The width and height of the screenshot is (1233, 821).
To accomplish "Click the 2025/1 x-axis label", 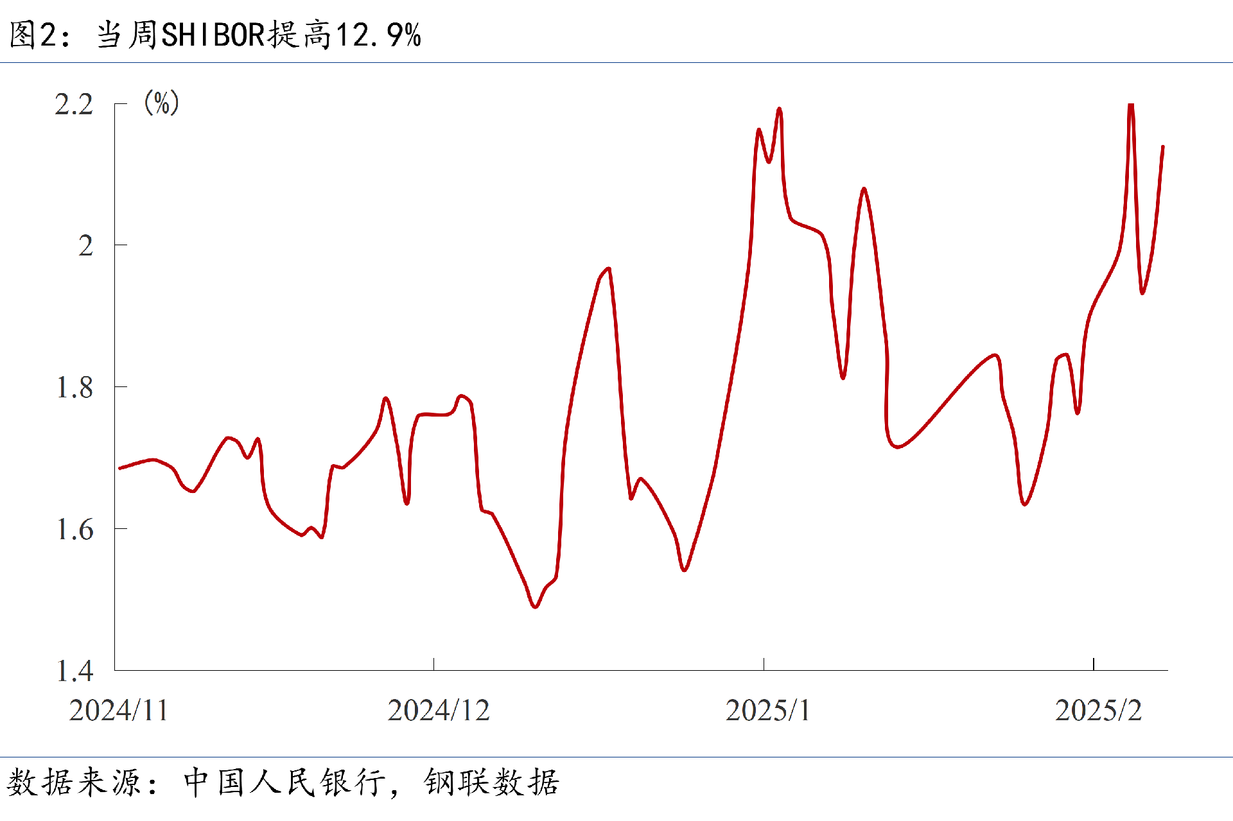I will [x=767, y=711].
